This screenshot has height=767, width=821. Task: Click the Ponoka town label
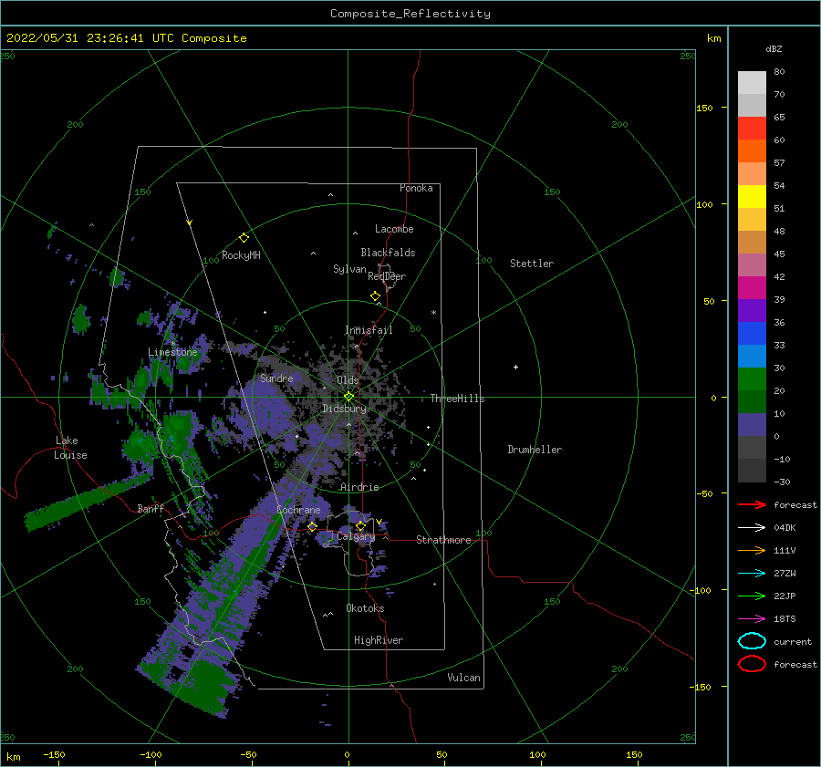click(x=416, y=188)
